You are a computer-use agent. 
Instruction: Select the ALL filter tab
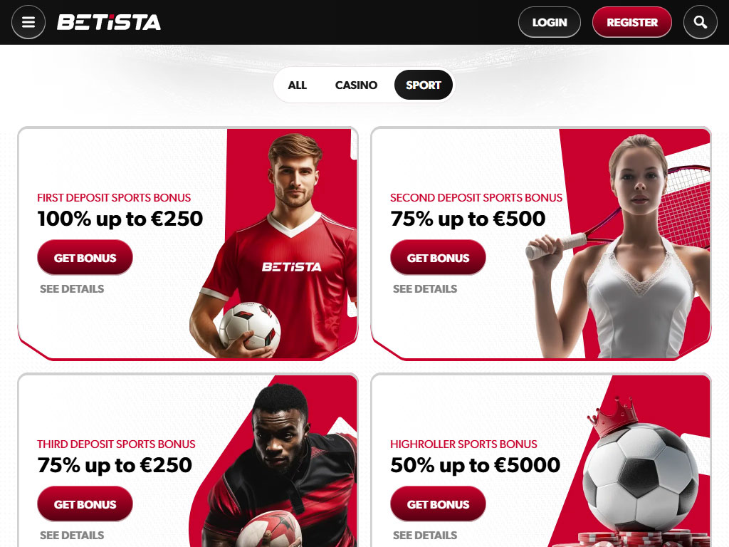[x=297, y=85]
